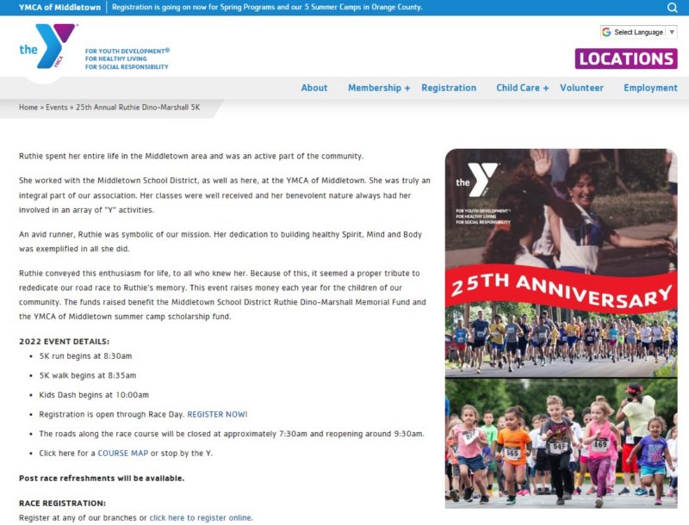689x525 pixels.
Task: Open the Spring Programs registration announcement
Action: [x=267, y=8]
